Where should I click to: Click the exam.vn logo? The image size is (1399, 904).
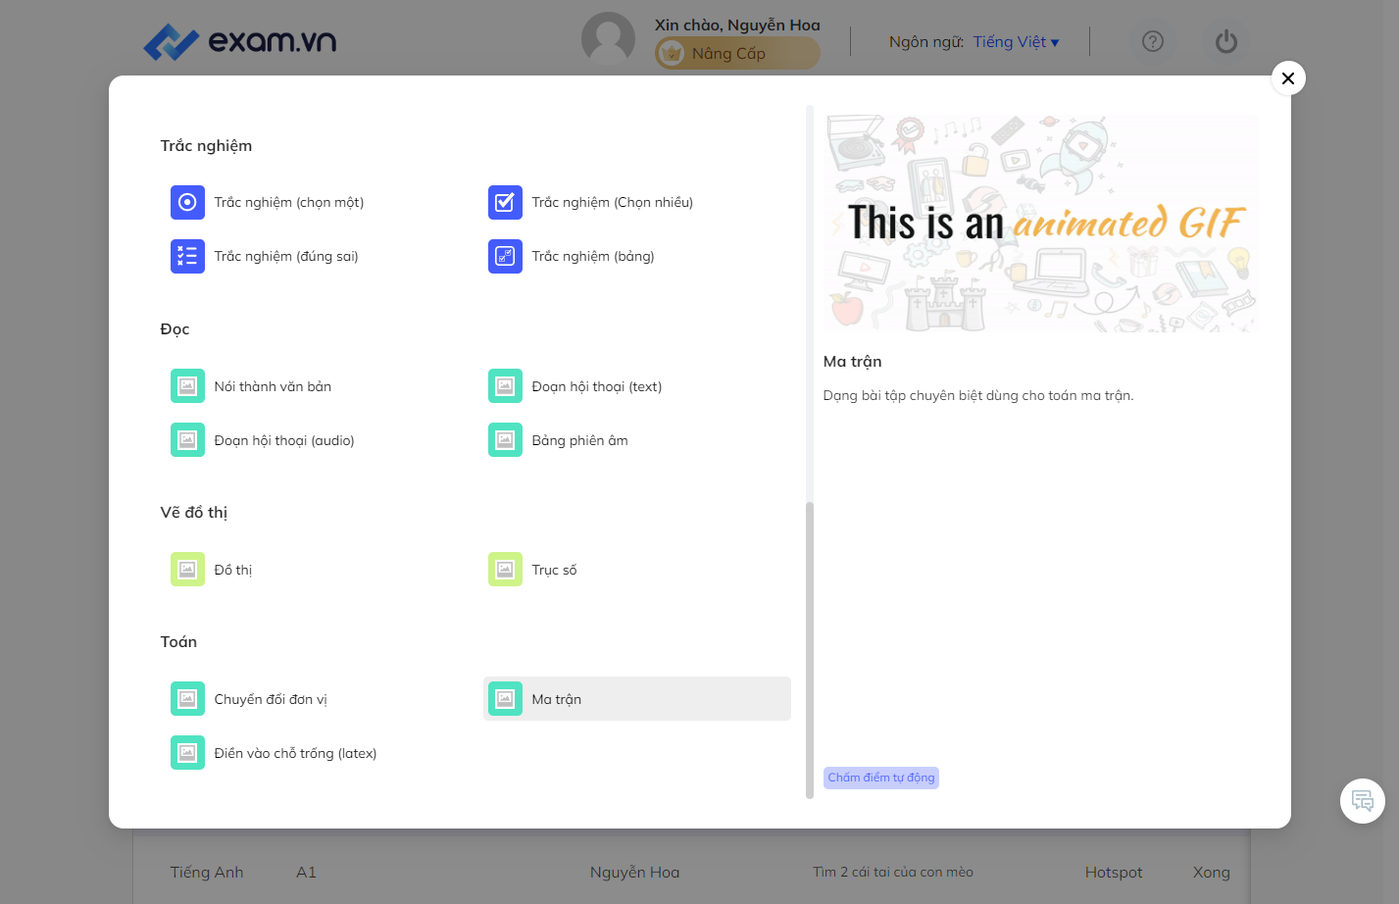239,41
